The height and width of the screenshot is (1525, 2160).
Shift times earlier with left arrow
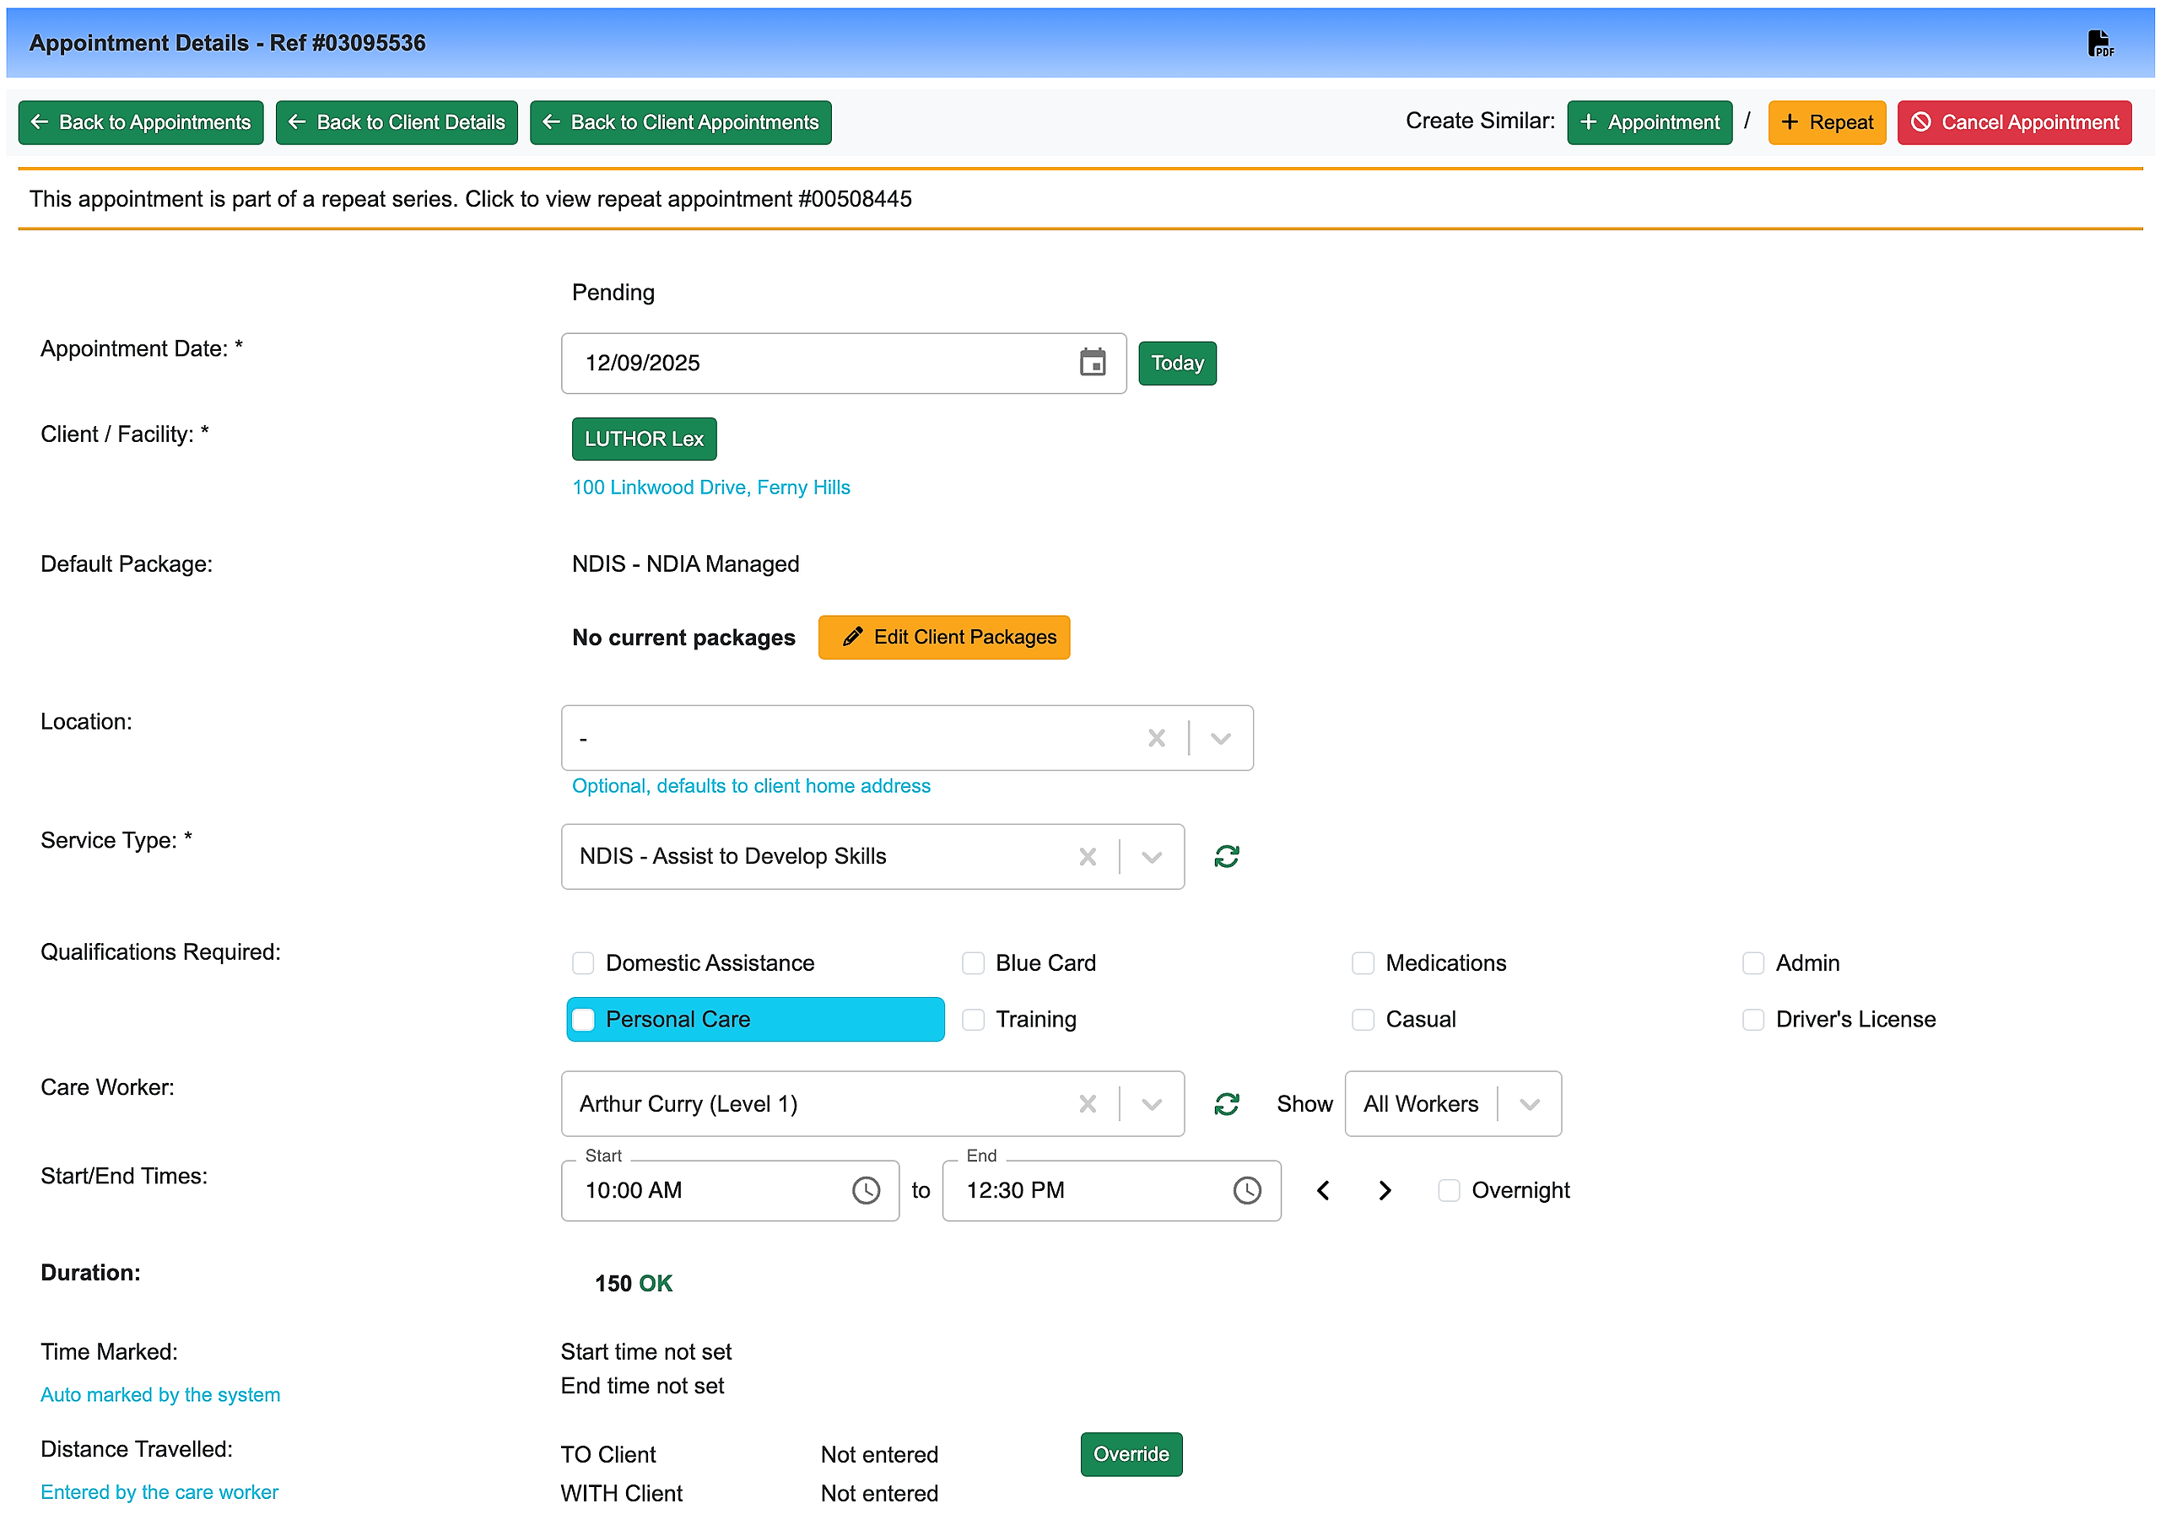coord(1323,1190)
